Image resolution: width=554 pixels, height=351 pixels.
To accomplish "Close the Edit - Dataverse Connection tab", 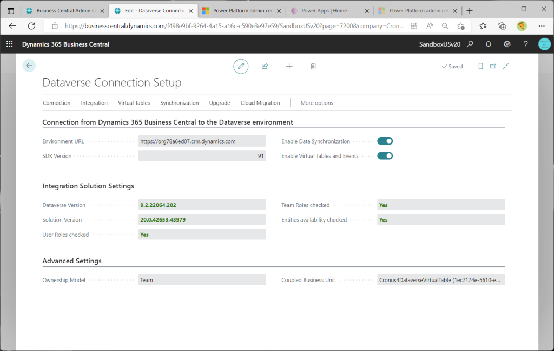I will pyautogui.click(x=190, y=11).
